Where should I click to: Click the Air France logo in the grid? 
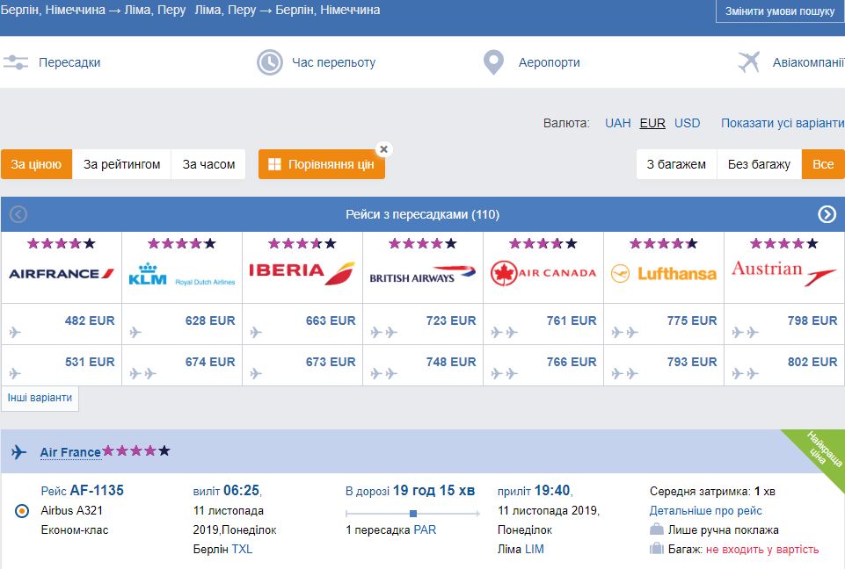pyautogui.click(x=62, y=273)
